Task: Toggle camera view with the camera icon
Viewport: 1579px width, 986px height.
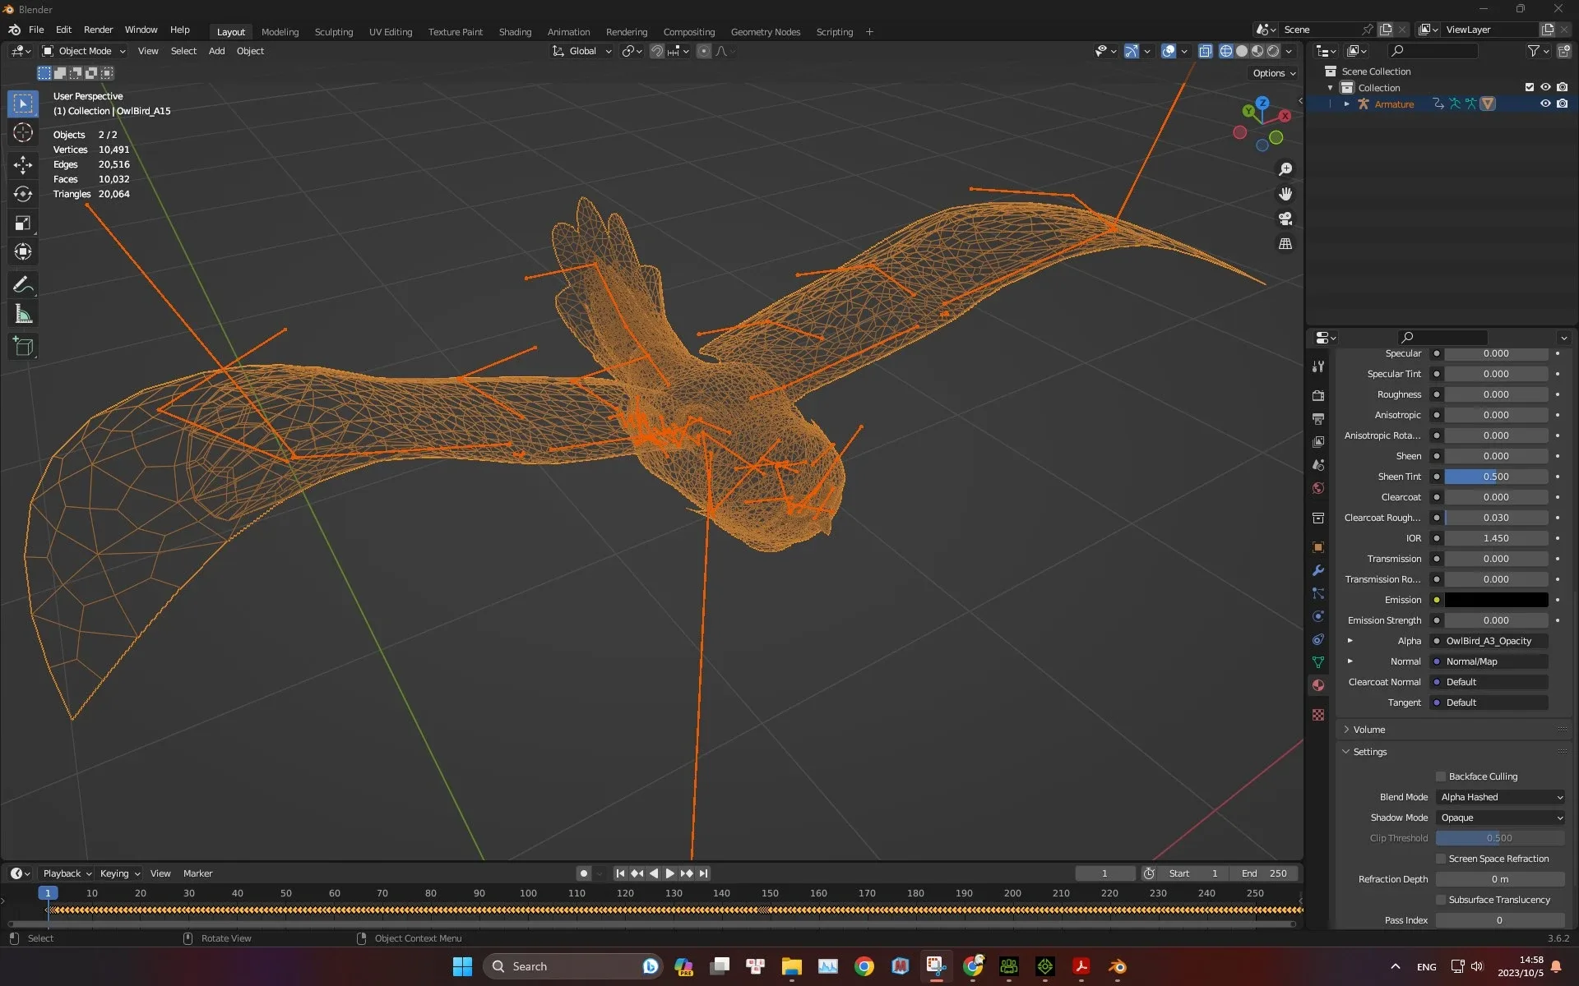Action: tap(1285, 219)
